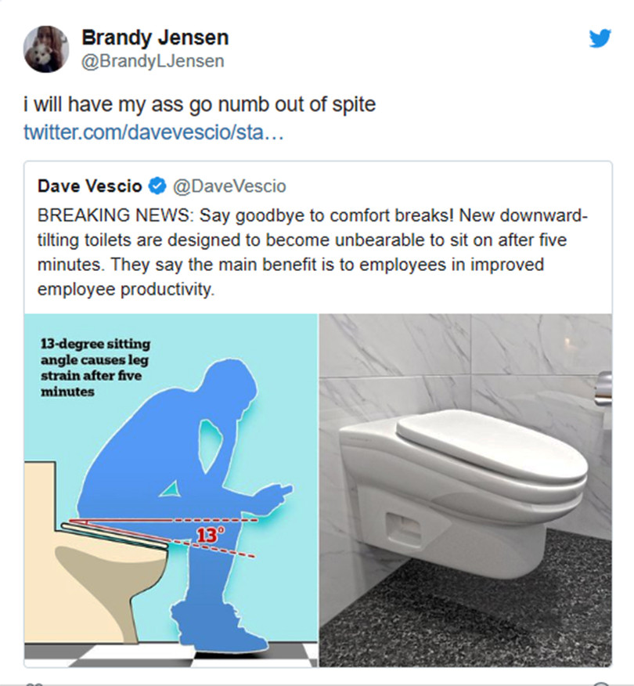Click the Twitter bird logo icon
Screen dimensions: 634x686
click(600, 38)
